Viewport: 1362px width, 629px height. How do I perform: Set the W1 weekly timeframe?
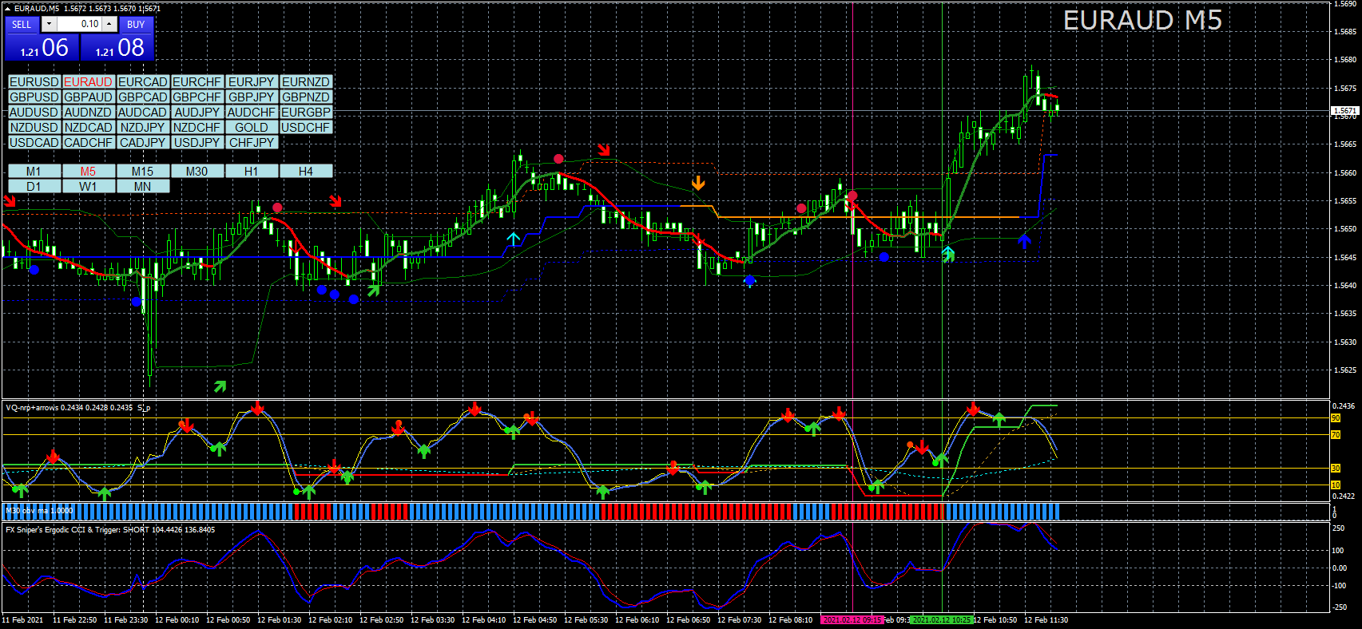(x=88, y=187)
